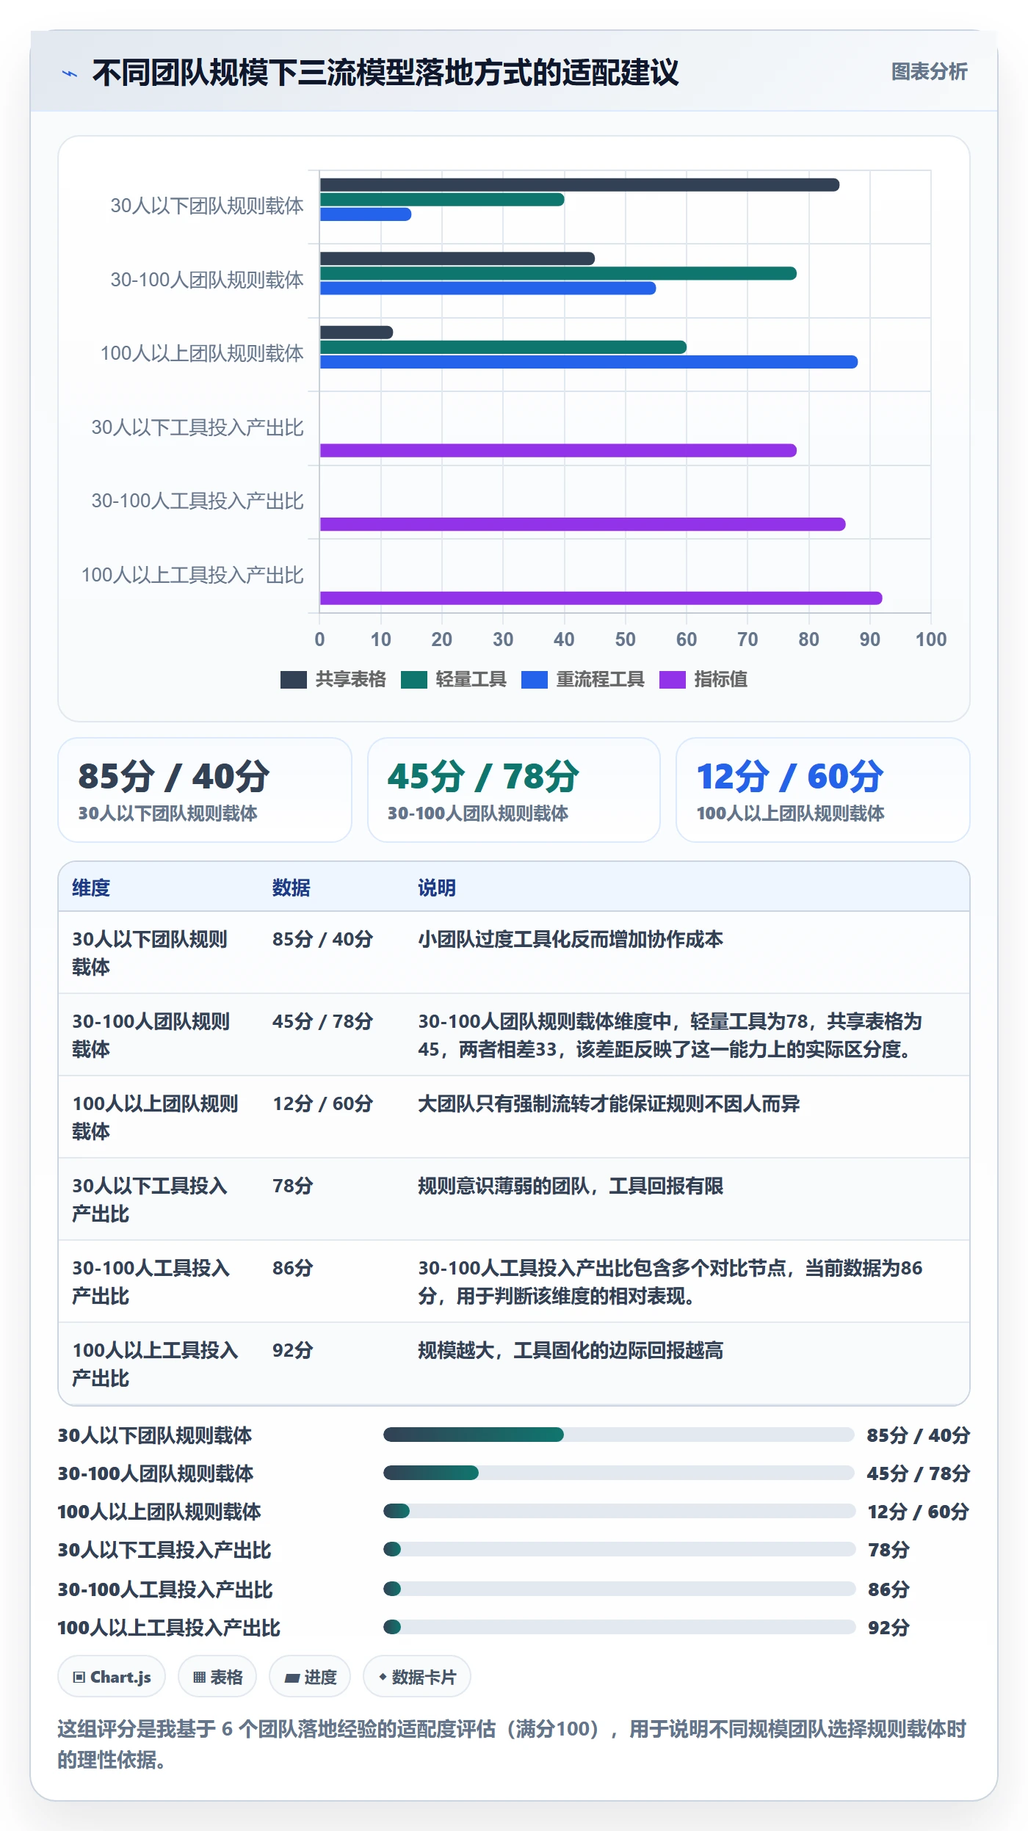Click the 维度 column header
Viewport: 1028px width, 1831px height.
coord(91,888)
